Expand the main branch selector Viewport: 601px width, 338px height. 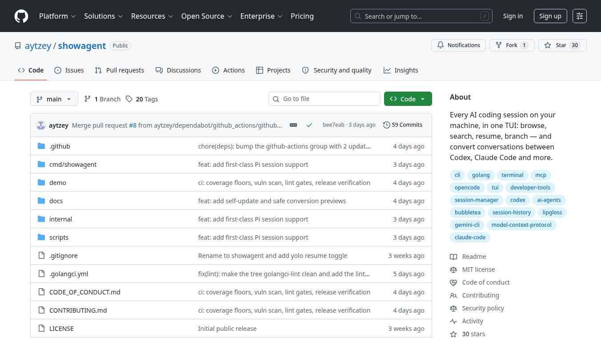(x=54, y=99)
